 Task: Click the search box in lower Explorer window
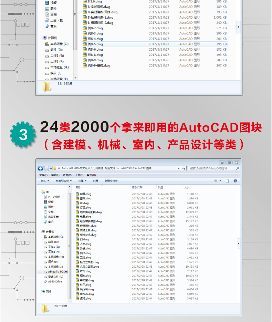214,168
